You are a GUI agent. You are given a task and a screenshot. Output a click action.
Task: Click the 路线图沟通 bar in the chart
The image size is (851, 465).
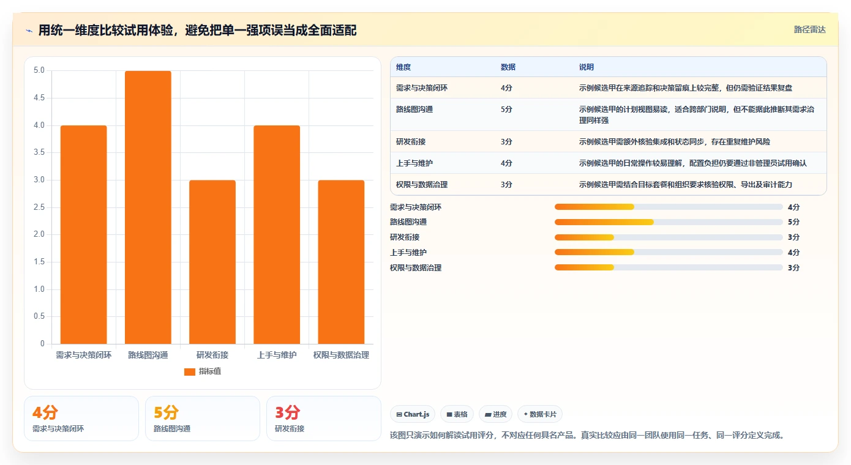click(148, 207)
